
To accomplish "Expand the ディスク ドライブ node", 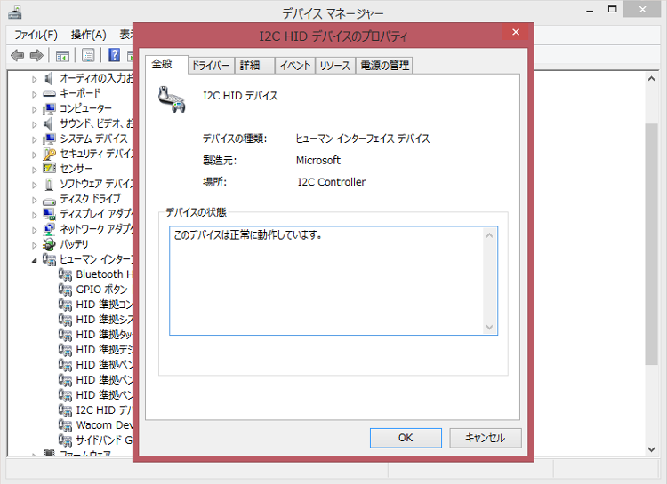I will 35,200.
